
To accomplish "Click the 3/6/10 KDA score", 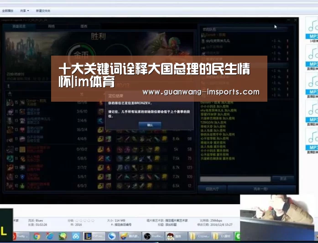I will click(82, 111).
